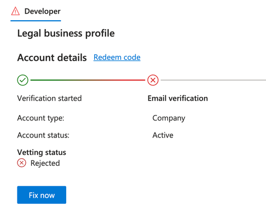This screenshot has width=266, height=219.
Task: Click the gray progress line after Email verification
Action: point(213,80)
